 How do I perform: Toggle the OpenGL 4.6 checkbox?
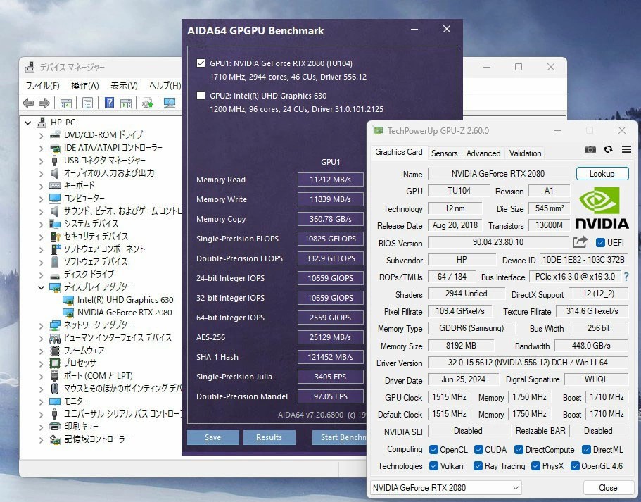click(x=575, y=466)
